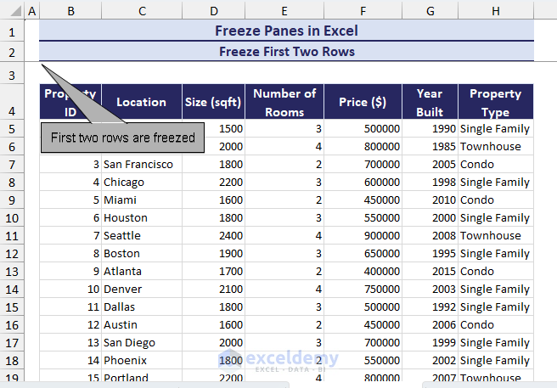
Task: Select row 7 header
Action: 12,165
